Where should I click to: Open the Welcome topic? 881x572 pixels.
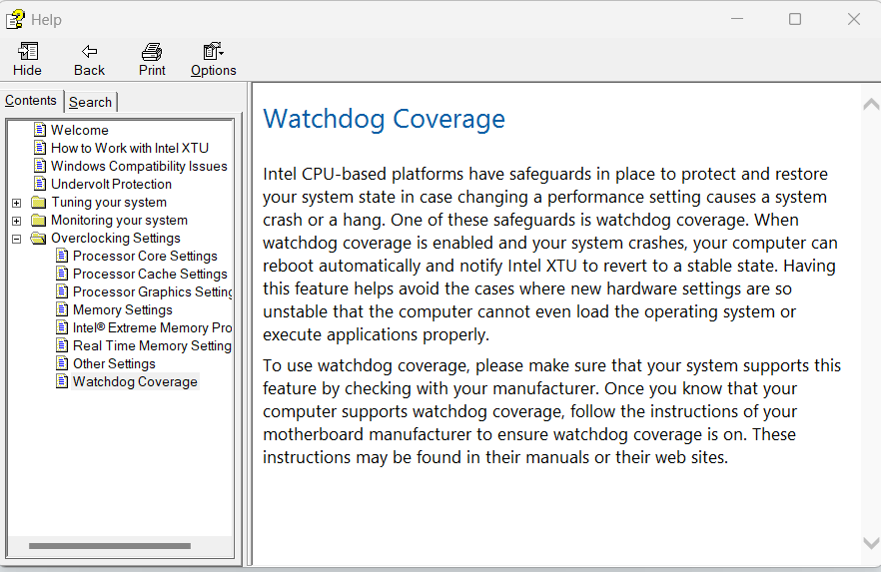click(x=80, y=130)
